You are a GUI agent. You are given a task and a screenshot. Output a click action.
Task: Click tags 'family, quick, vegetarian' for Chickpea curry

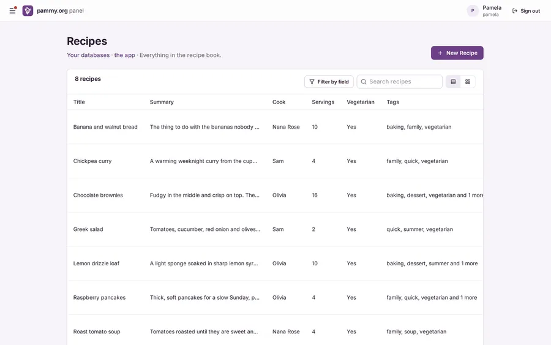(x=417, y=161)
